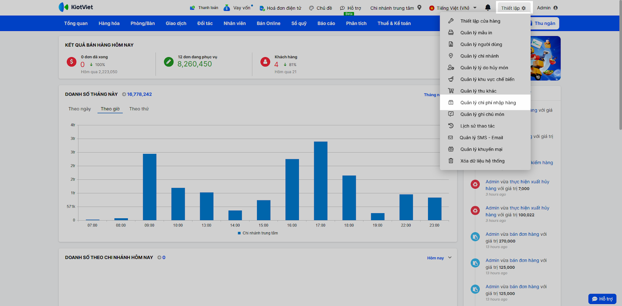Click the Hỗ trợ chat bubble icon
The width and height of the screenshot is (622, 306).
342,8
